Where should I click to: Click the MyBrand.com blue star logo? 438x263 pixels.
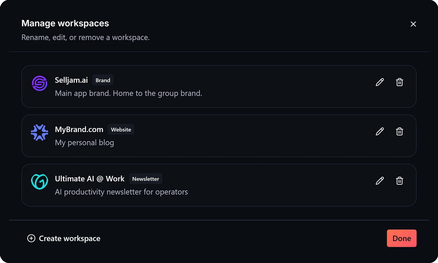pyautogui.click(x=40, y=133)
